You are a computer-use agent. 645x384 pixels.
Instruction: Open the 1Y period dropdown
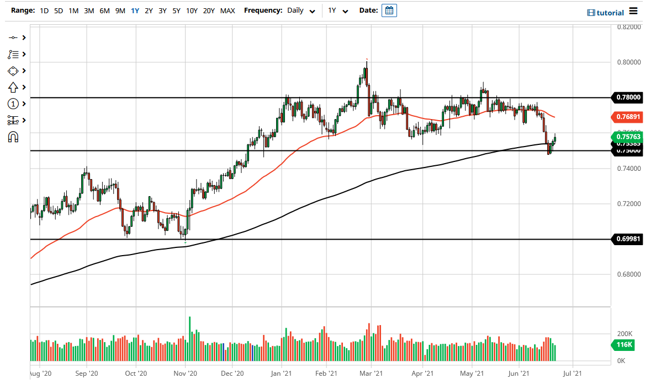[x=337, y=10]
